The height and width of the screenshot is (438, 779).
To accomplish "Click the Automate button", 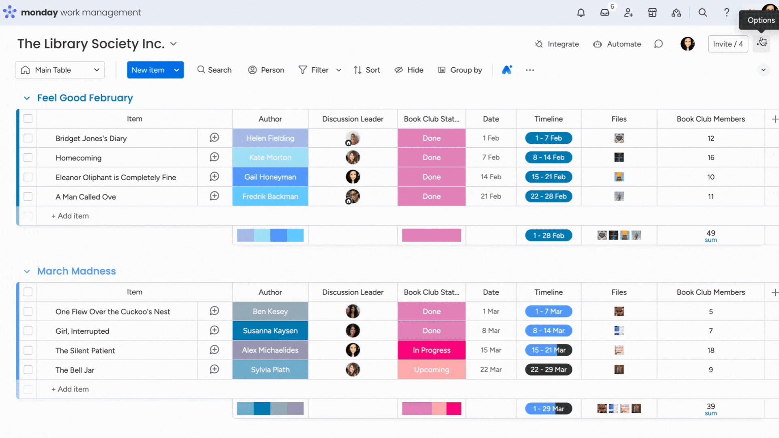I will 617,44.
